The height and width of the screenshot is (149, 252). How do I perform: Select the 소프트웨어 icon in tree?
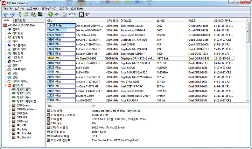click(x=9, y=69)
